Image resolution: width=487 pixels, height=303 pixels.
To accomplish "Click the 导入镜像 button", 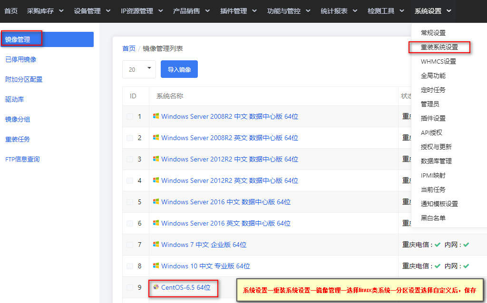I will tap(179, 69).
